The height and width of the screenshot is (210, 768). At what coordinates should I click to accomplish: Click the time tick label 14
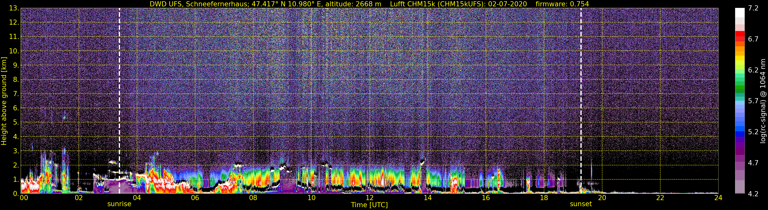(x=427, y=198)
